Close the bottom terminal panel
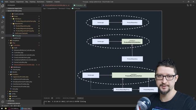196x110 pixels. [194, 98]
